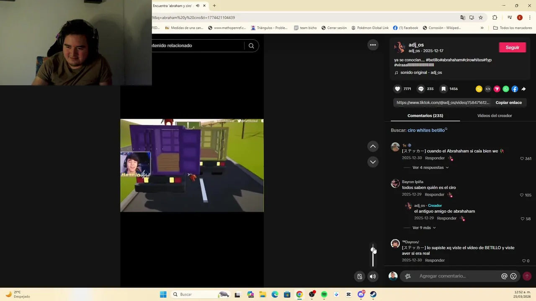Open Spotify from the taskbar
536x301 pixels.
(324, 294)
